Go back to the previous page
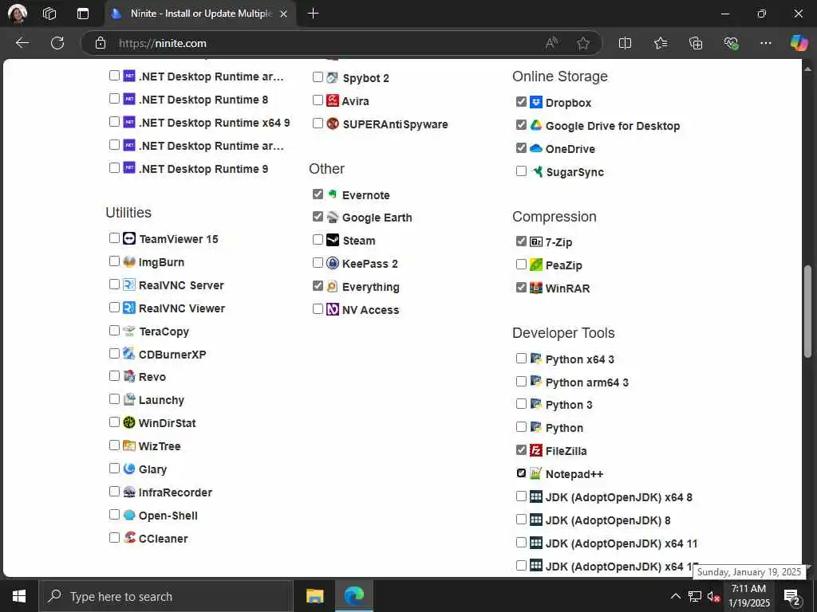This screenshot has width=817, height=612. coord(22,43)
